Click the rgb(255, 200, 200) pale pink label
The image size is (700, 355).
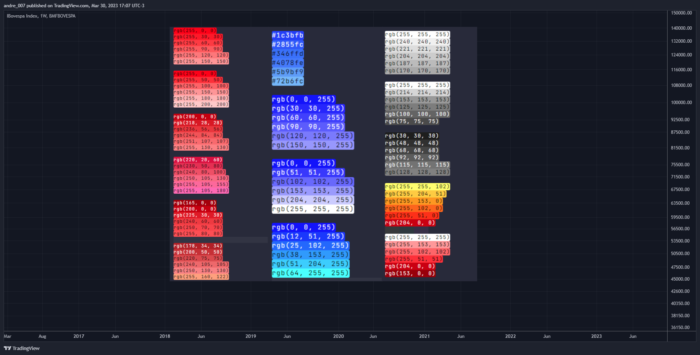tap(201, 104)
